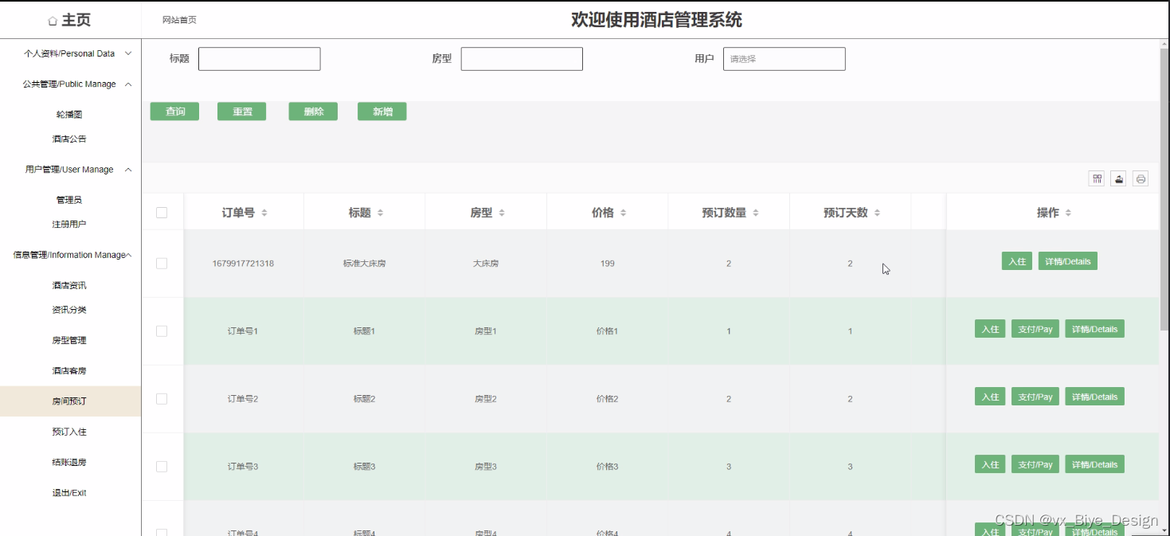Viewport: 1170px width, 536px height.
Task: Click 退出/Exit in the sidebar
Action: 69,493
